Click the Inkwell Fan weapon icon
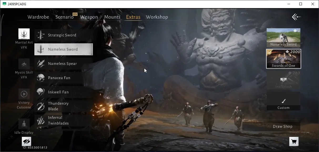Screen dimensions: 319x152 point(41,92)
